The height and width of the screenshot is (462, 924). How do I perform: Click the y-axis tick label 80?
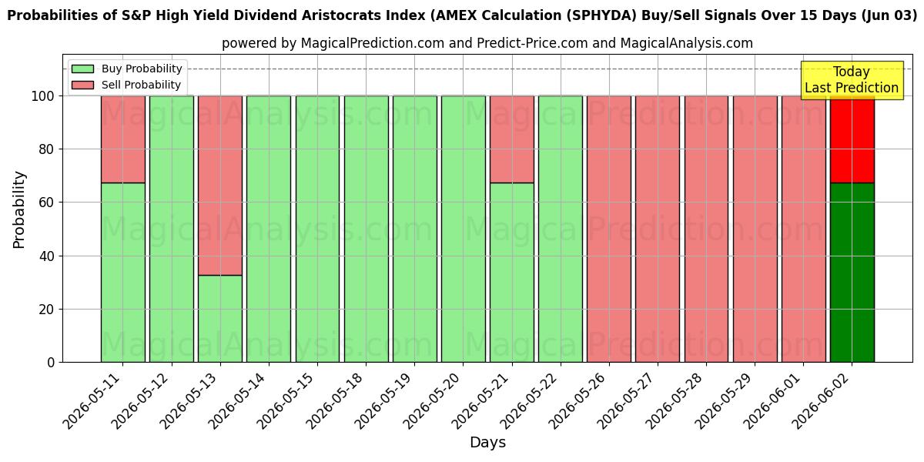(x=48, y=149)
